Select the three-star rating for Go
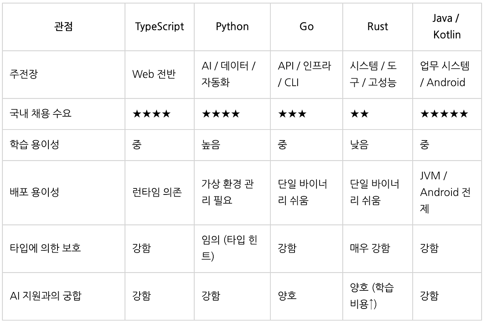 point(292,114)
